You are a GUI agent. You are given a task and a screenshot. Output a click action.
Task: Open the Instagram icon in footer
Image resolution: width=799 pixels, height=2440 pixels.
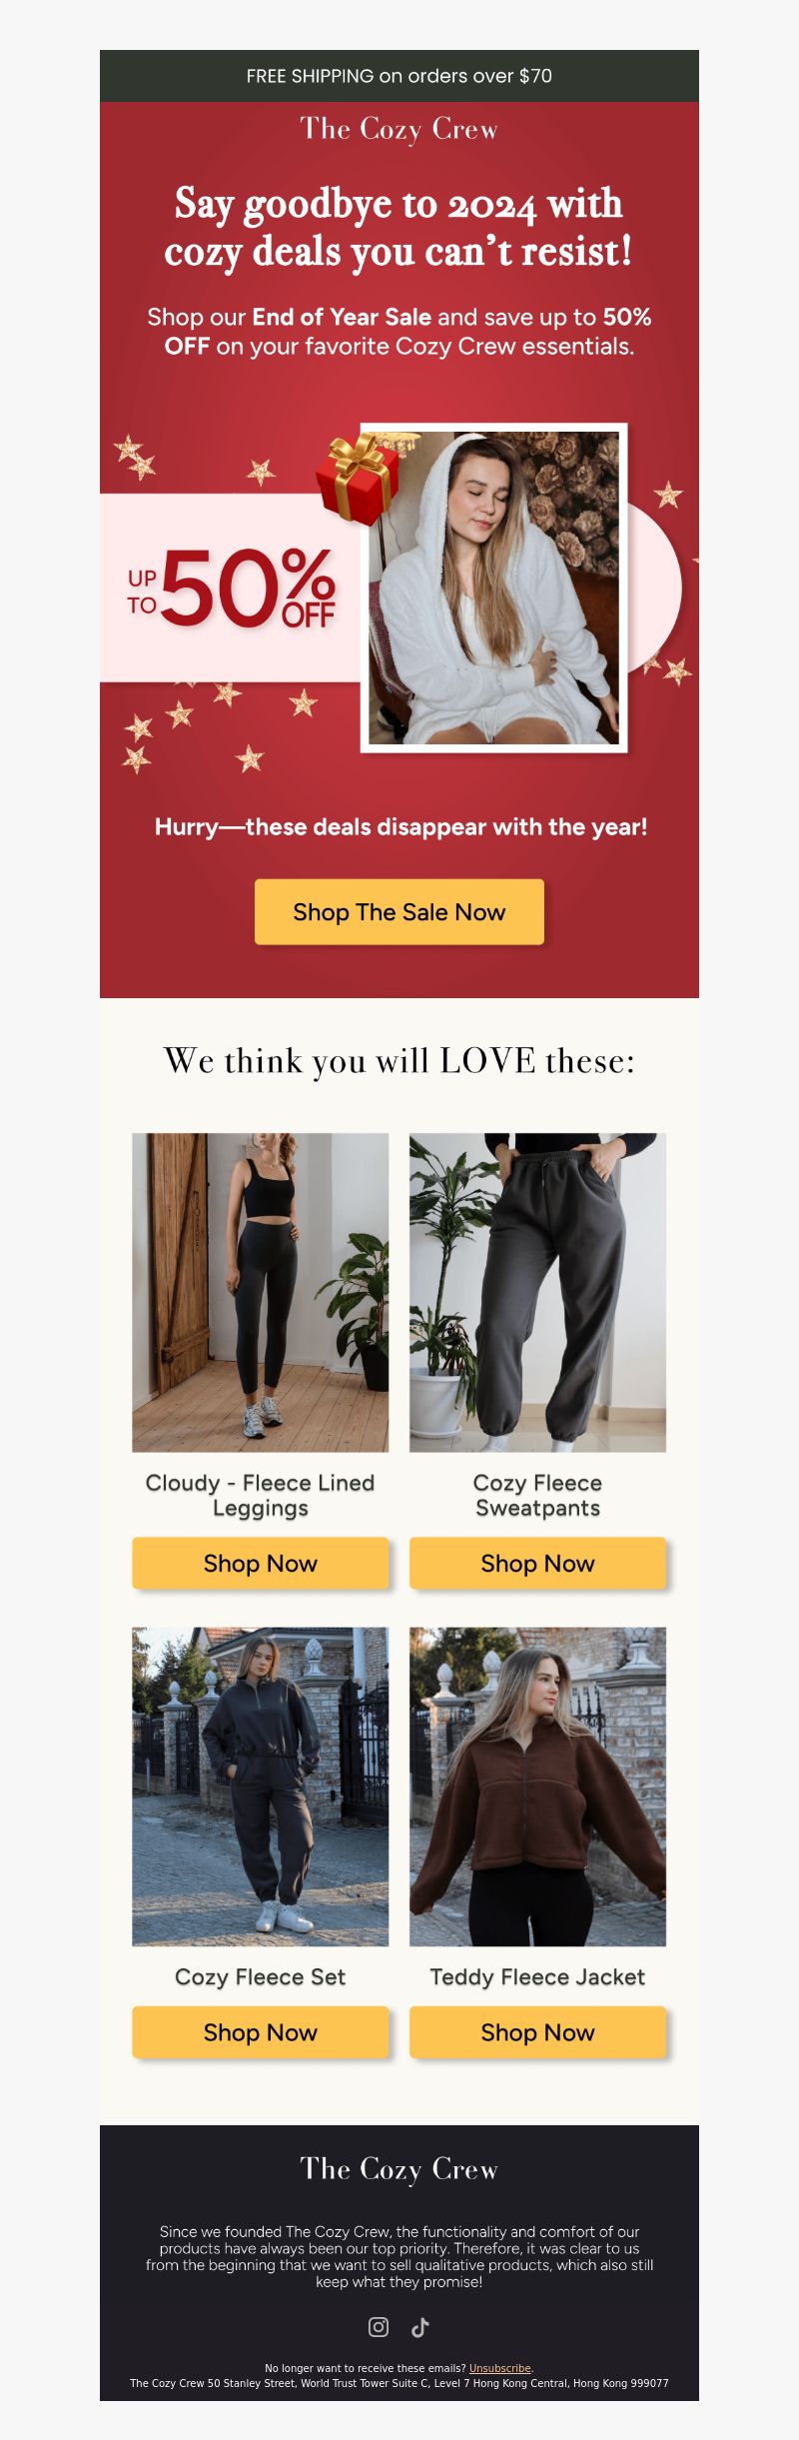(x=379, y=2327)
